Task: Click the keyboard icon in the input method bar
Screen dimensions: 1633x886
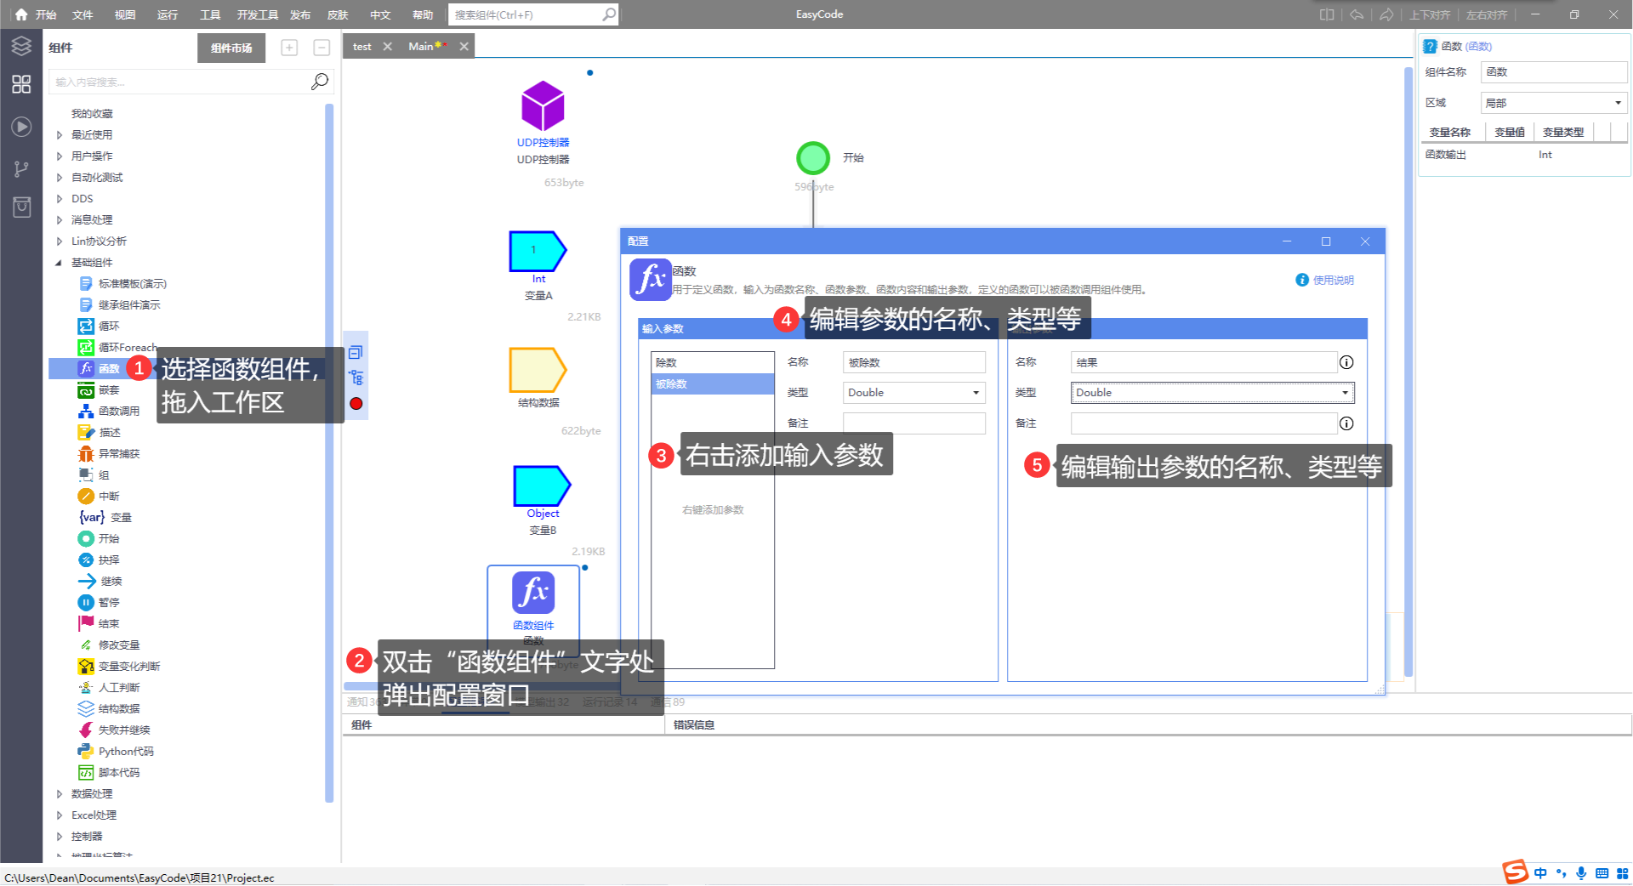Action: [x=1602, y=873]
